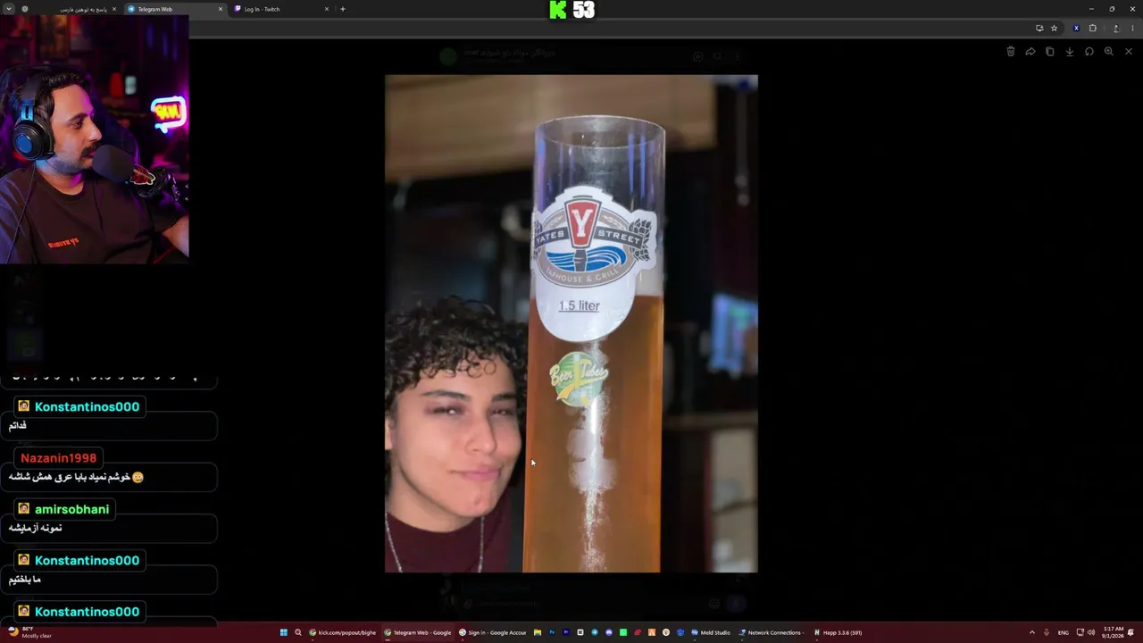This screenshot has height=643, width=1143.
Task: Open a new browser tab
Action: click(x=343, y=9)
